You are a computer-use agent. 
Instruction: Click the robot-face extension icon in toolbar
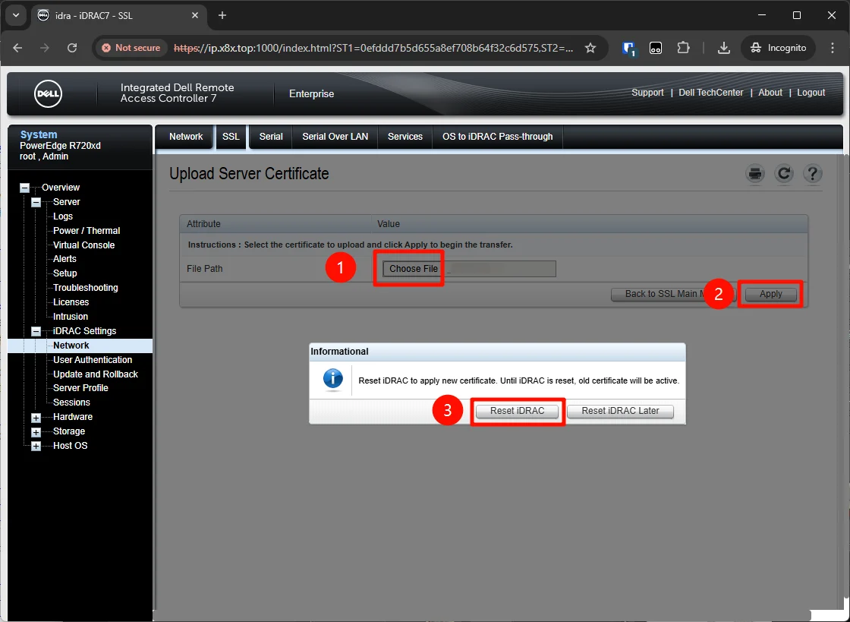click(656, 49)
